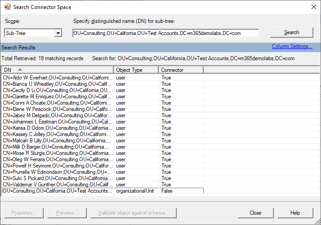The image size is (321, 225).
Task: Select the Karisa D Odom row
Action: click(58, 128)
